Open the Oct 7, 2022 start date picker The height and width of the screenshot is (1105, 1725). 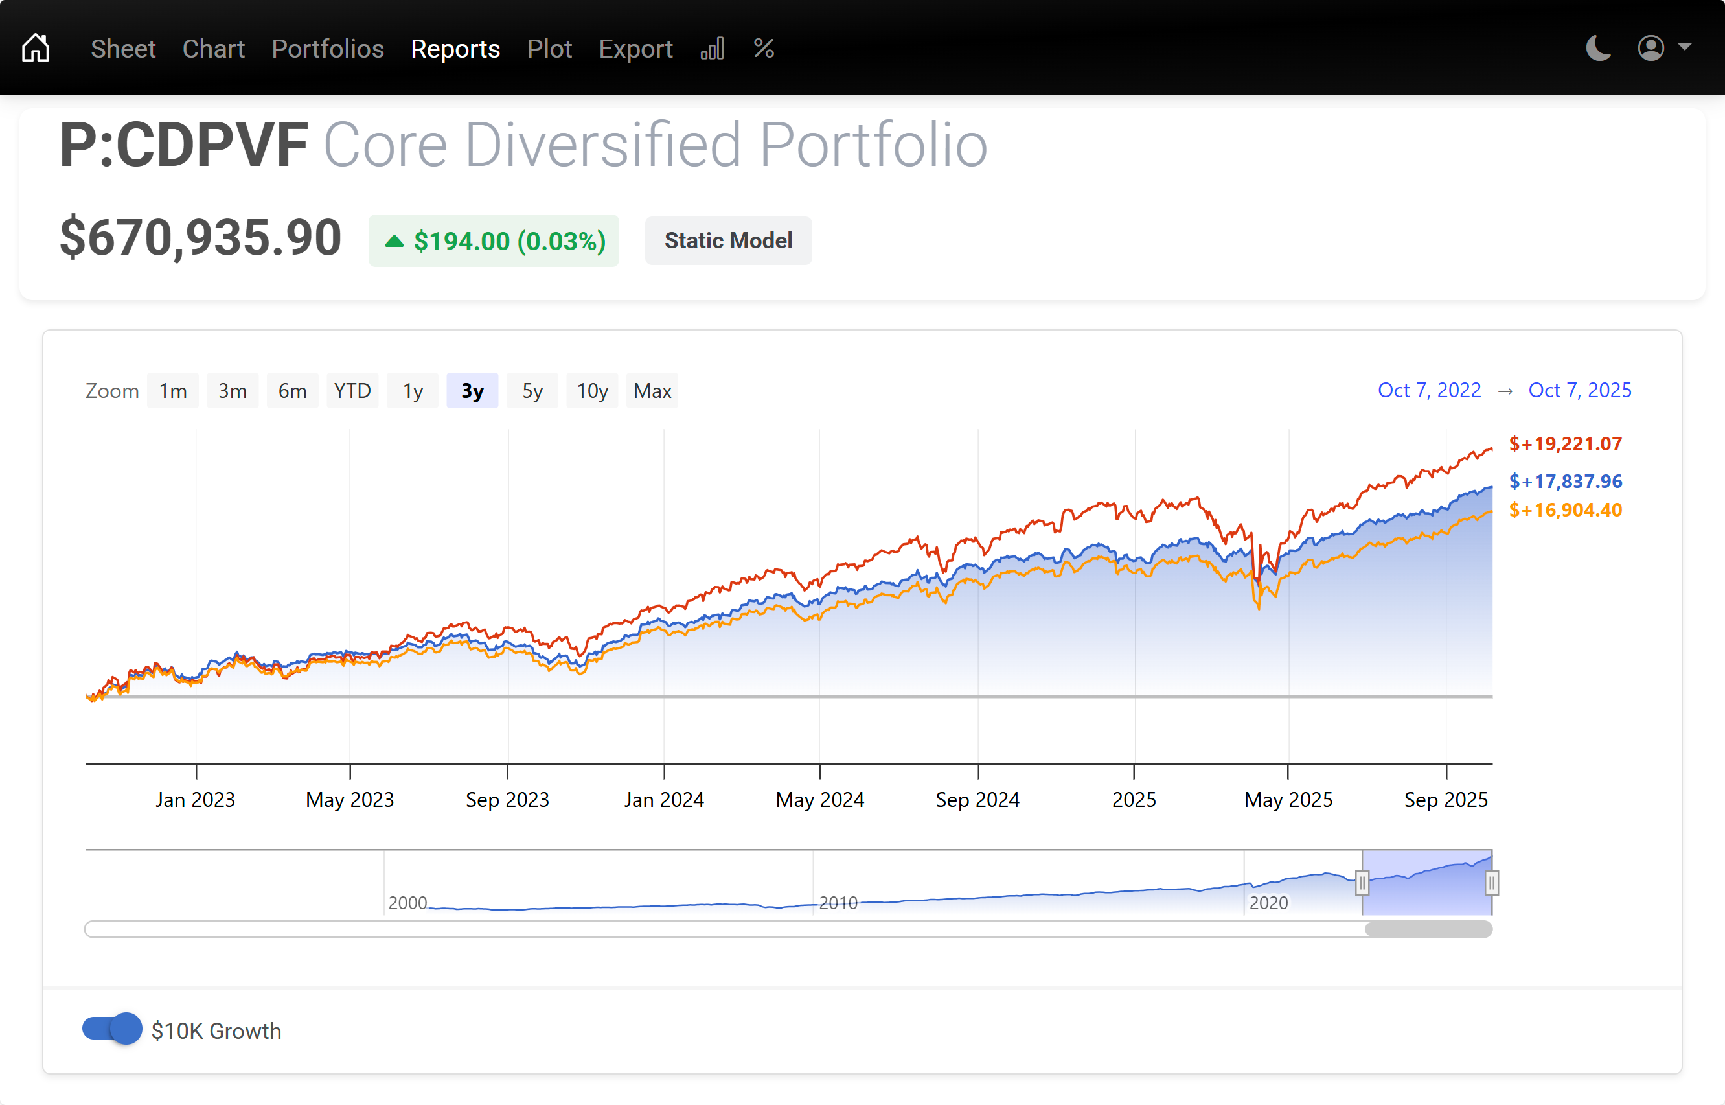tap(1430, 390)
